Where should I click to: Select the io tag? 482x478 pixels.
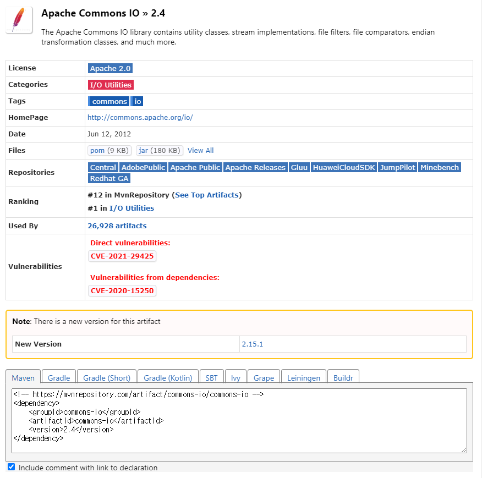coord(137,101)
